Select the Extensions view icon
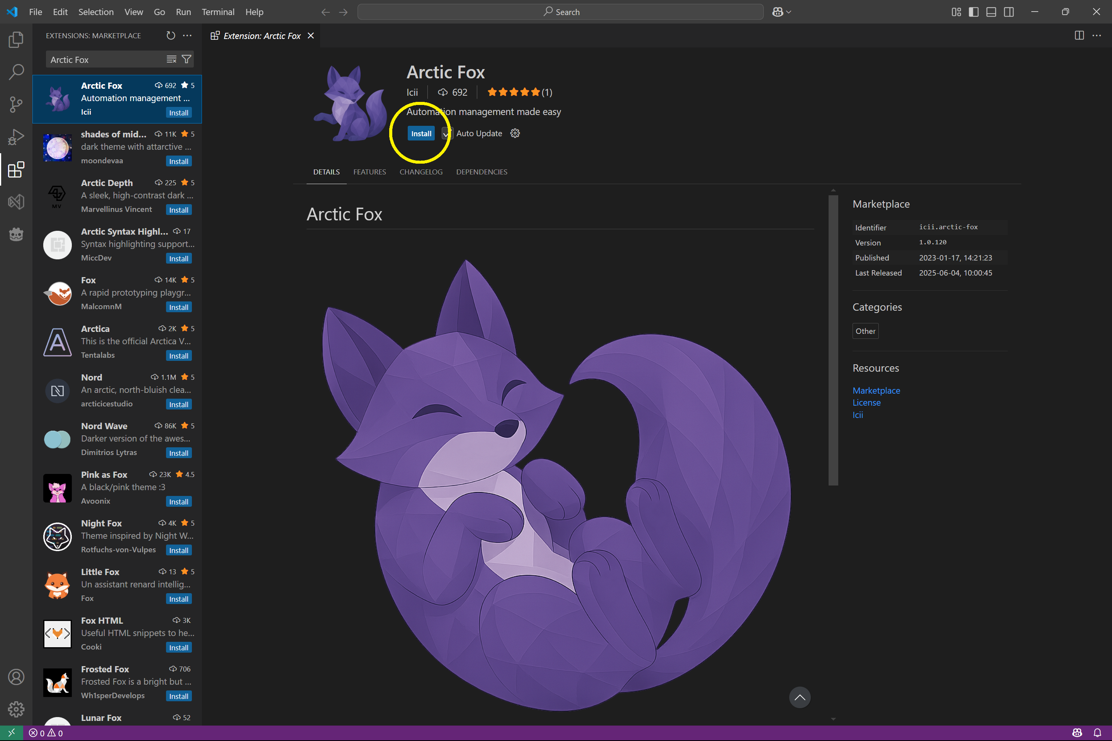This screenshot has width=1112, height=741. coord(16,169)
